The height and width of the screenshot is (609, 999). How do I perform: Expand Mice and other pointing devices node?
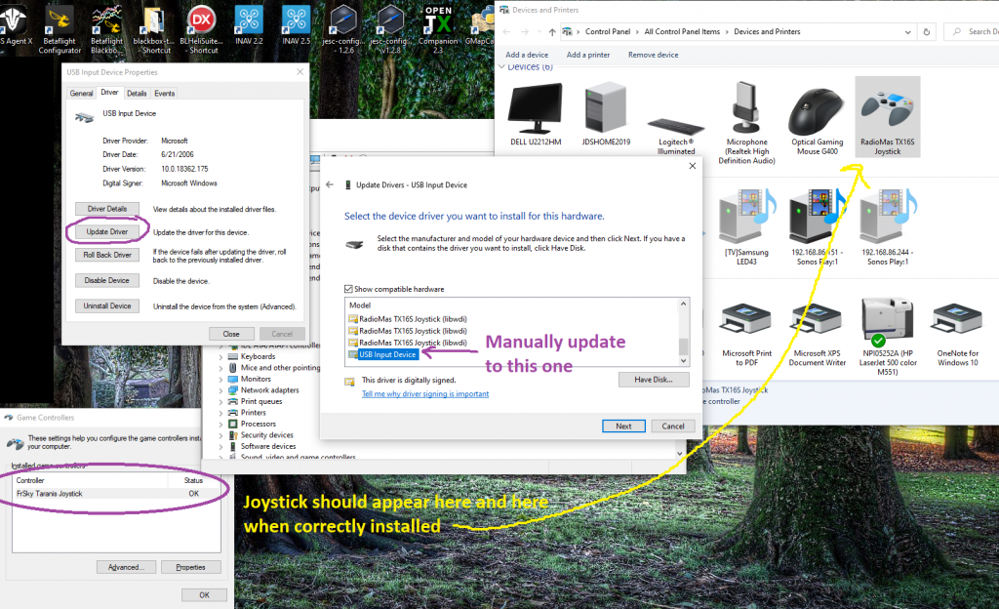pyautogui.click(x=221, y=368)
